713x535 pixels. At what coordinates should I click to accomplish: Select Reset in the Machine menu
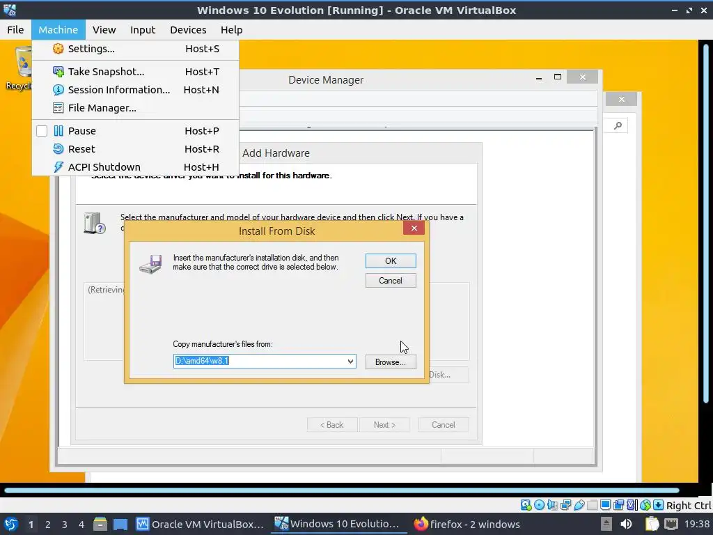click(136, 149)
